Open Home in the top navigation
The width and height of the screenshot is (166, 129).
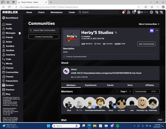pyautogui.click(x=29, y=12)
